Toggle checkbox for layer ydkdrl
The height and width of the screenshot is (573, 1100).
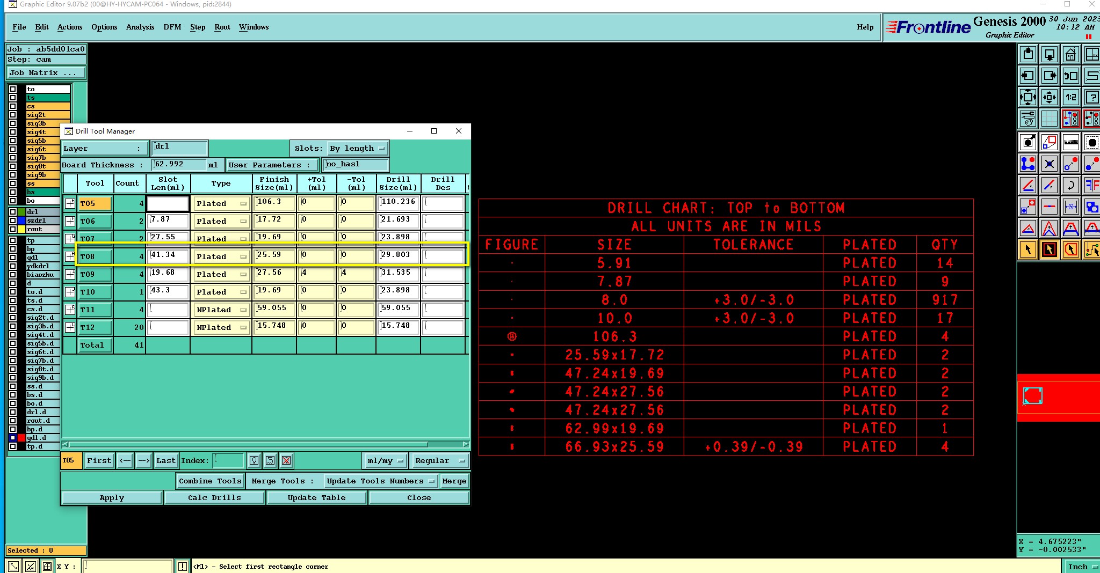click(x=13, y=266)
